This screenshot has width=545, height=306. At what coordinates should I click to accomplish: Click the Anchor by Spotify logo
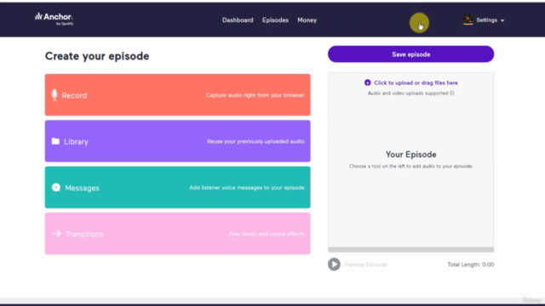(x=54, y=19)
